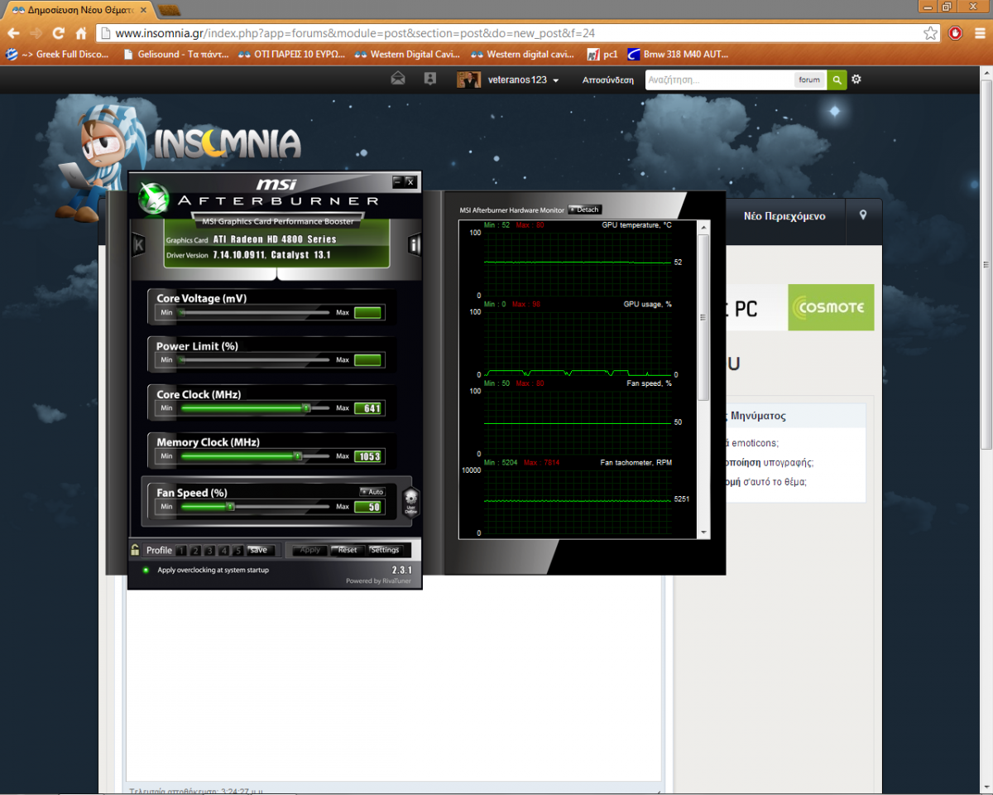Screen dimensions: 993x795
Task: Click the Fan Speed slider handle
Action: point(230,506)
